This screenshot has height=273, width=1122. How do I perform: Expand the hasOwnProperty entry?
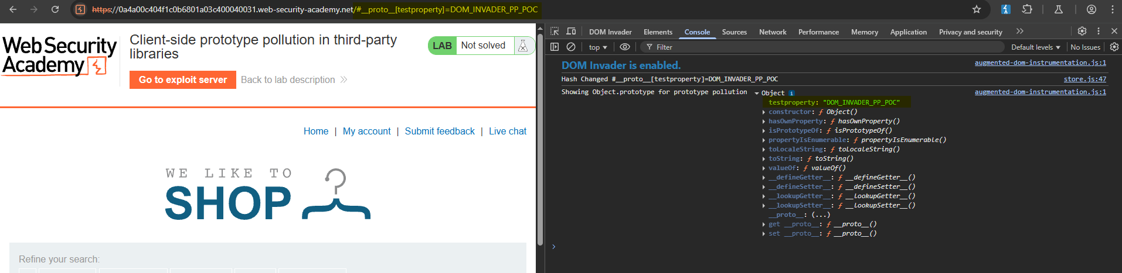click(764, 122)
